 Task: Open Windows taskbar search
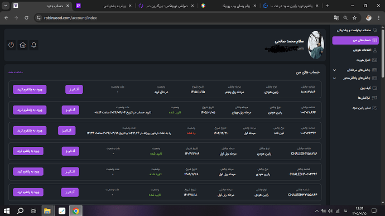[x=21, y=211]
